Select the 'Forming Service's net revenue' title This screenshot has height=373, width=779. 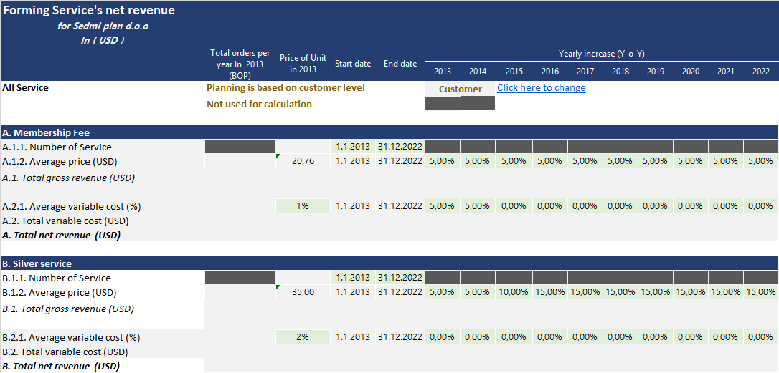[x=89, y=11]
